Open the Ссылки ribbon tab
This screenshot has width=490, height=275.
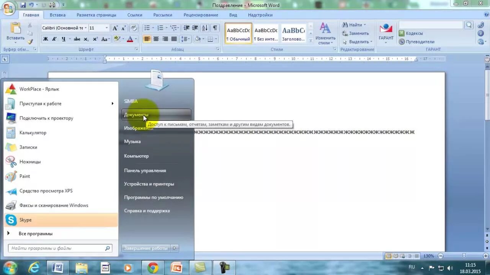click(135, 15)
